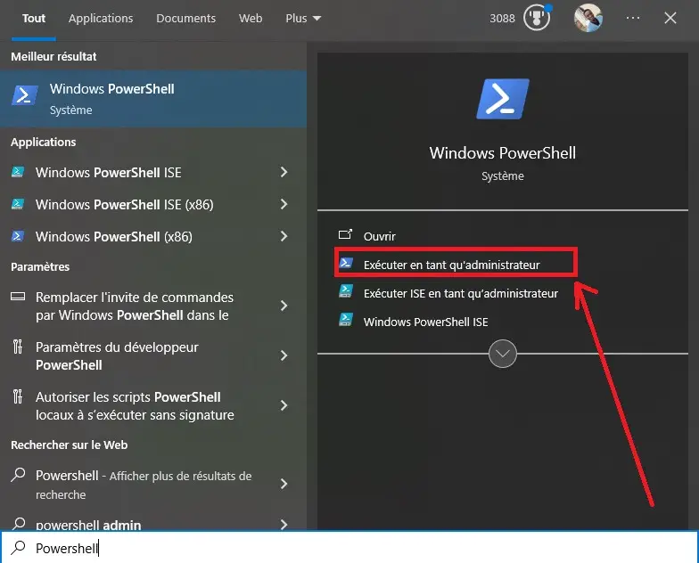Click the PowerShell icon in best result
Viewport: 699px width, 563px height.
[25, 96]
